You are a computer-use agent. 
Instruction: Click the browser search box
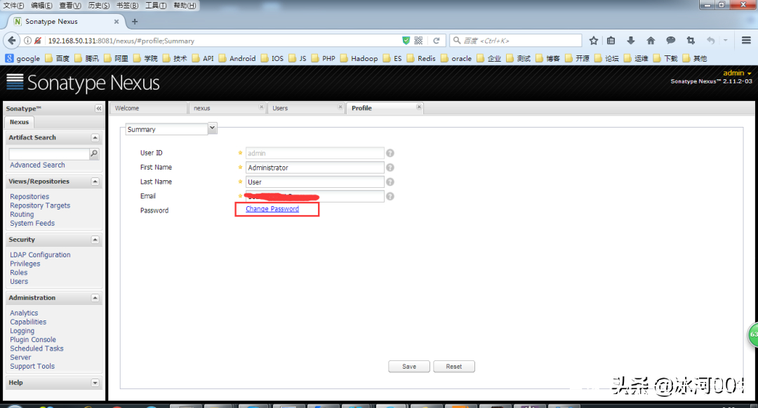tap(516, 41)
